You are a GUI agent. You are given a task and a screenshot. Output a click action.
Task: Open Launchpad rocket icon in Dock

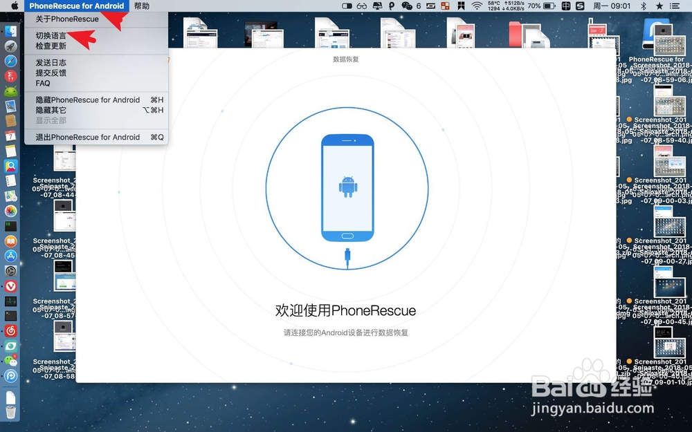[10, 46]
